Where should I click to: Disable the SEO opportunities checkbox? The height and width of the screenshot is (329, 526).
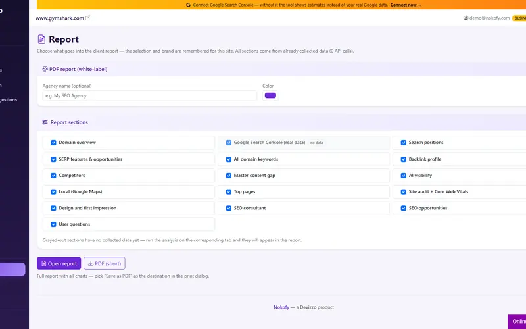point(404,208)
